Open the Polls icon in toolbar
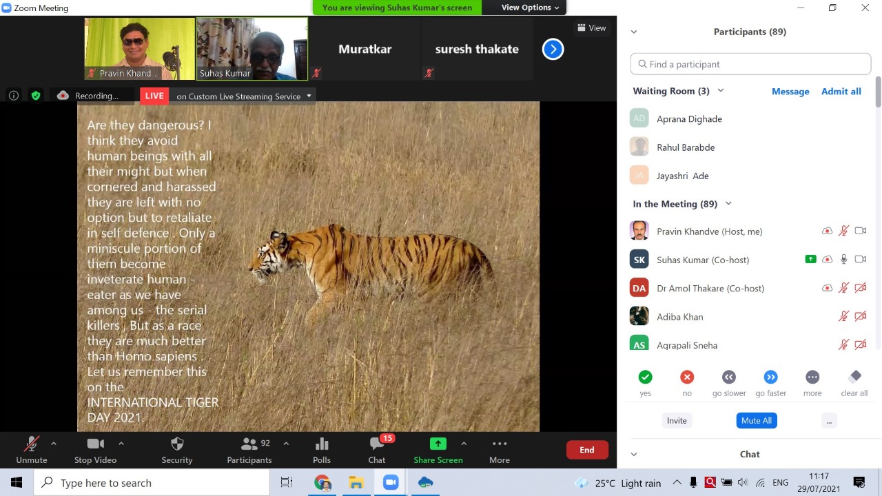This screenshot has width=882, height=496. (x=322, y=444)
